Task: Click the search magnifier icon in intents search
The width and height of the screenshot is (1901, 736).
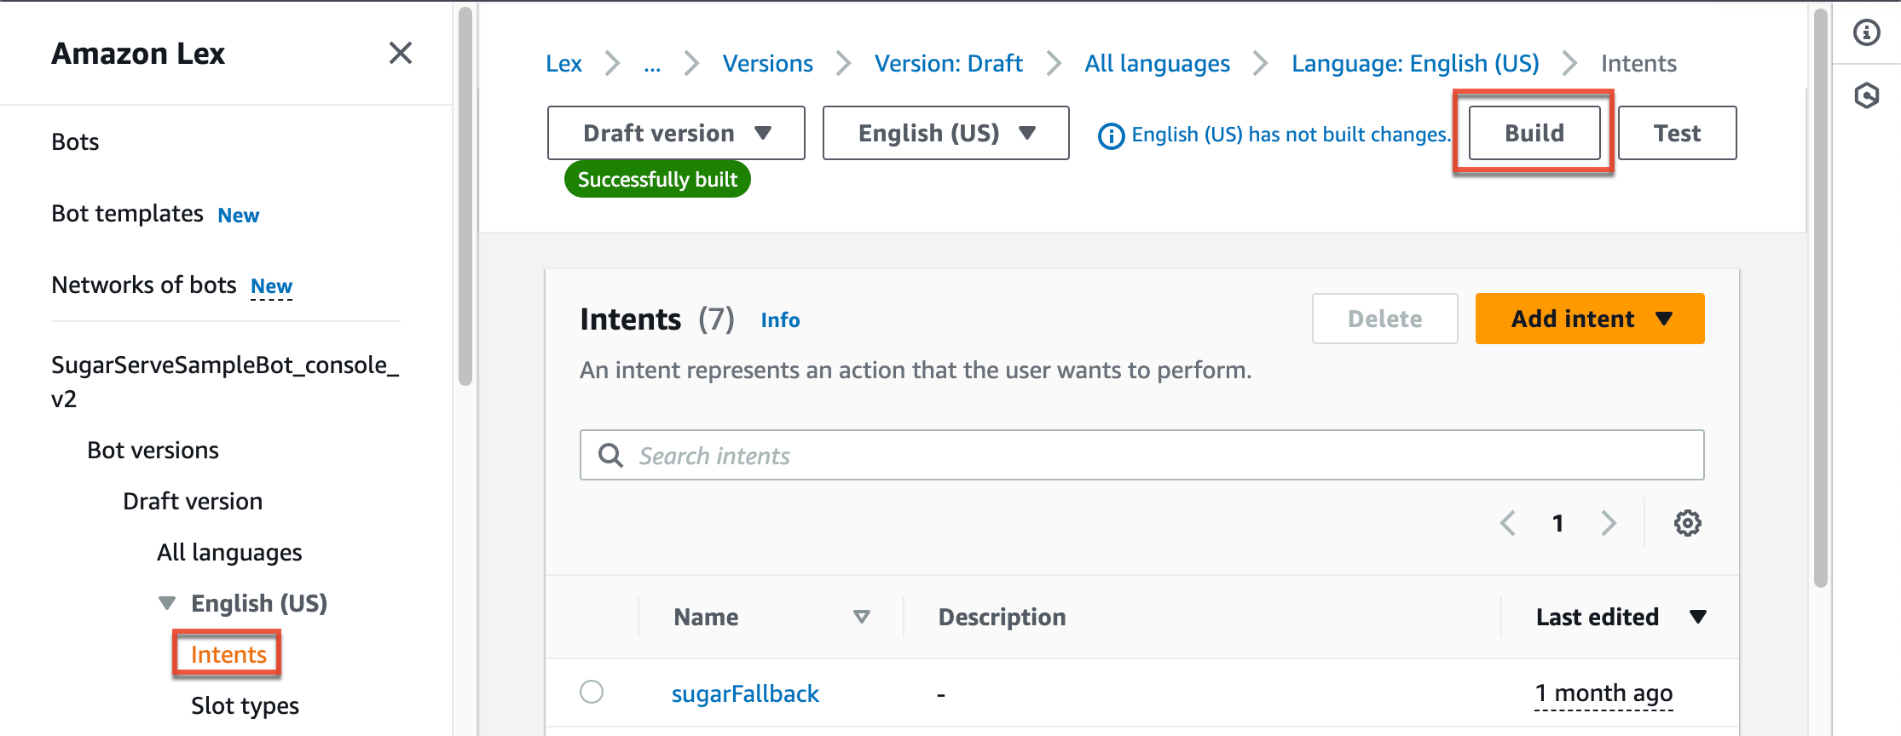Action: click(610, 456)
